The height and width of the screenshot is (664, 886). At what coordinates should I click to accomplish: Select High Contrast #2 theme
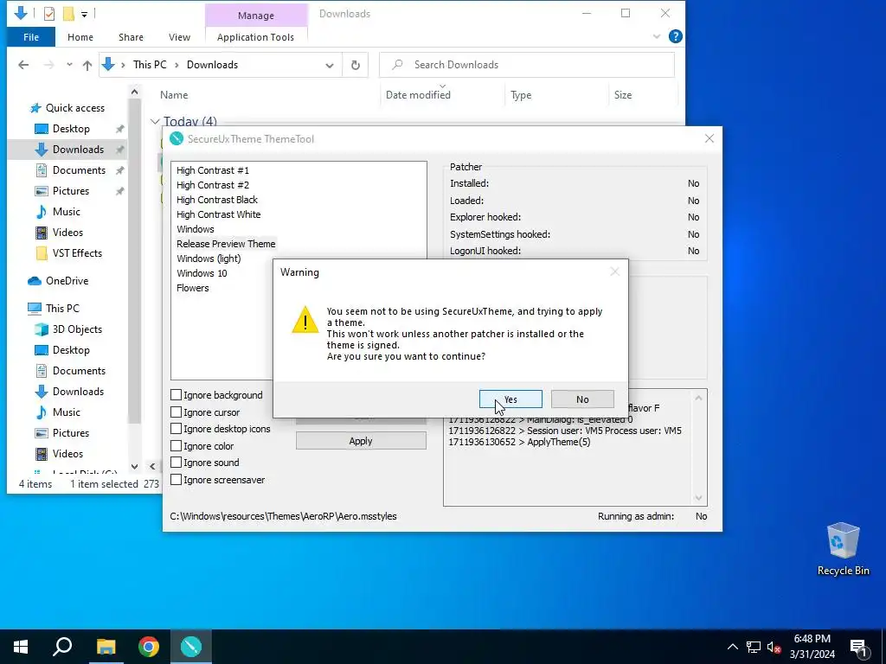click(x=213, y=185)
